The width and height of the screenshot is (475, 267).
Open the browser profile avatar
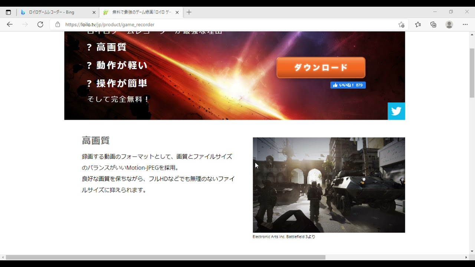tap(449, 24)
